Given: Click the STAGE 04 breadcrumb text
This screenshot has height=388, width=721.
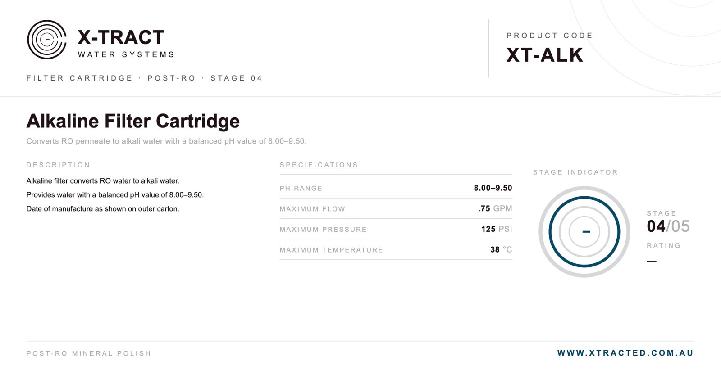Looking at the screenshot, I should point(236,78).
